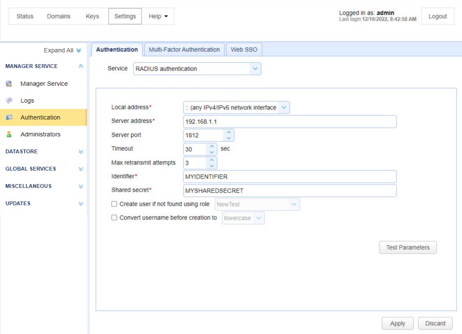Increment Server port spinner up arrow
462x334 pixels.
(229, 132)
